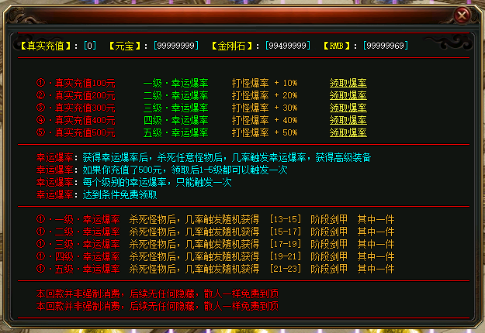Click the RMB value [99999969]
The width and height of the screenshot is (485, 333).
(386, 46)
